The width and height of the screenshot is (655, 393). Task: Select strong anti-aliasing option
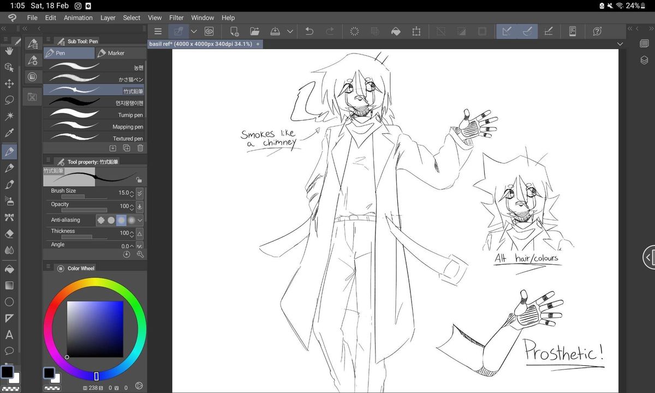132,220
